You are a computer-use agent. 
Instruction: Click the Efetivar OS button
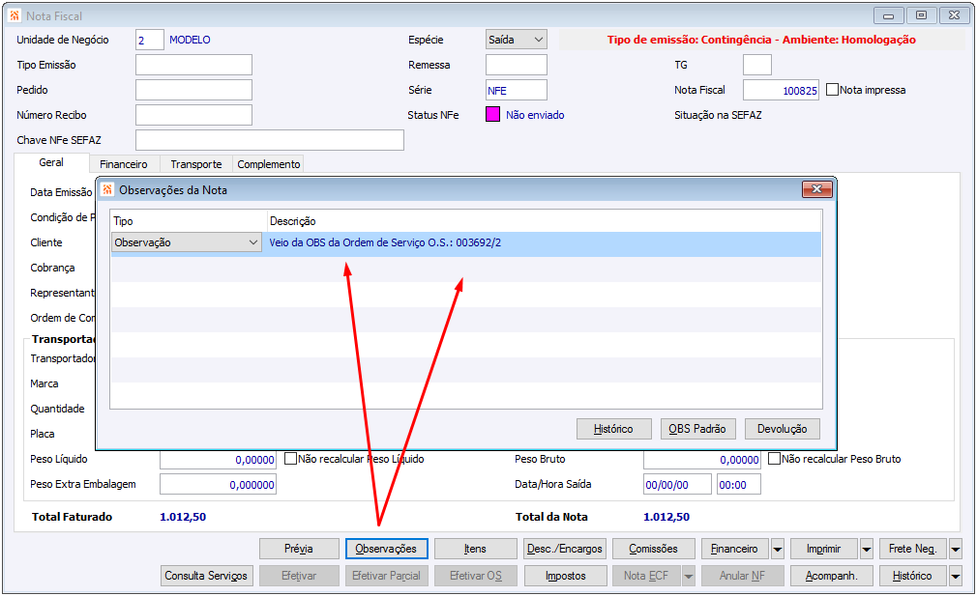(x=475, y=576)
